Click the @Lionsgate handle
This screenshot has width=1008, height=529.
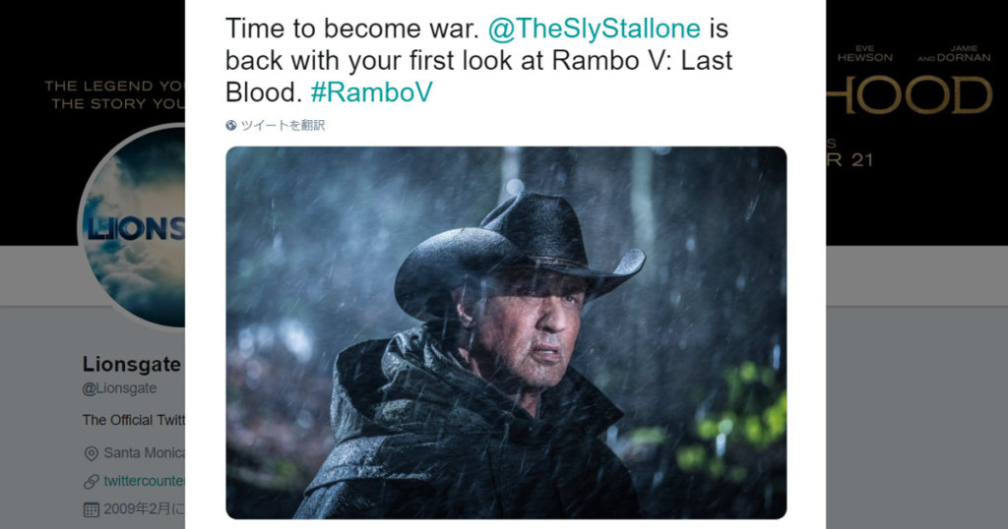tap(119, 388)
